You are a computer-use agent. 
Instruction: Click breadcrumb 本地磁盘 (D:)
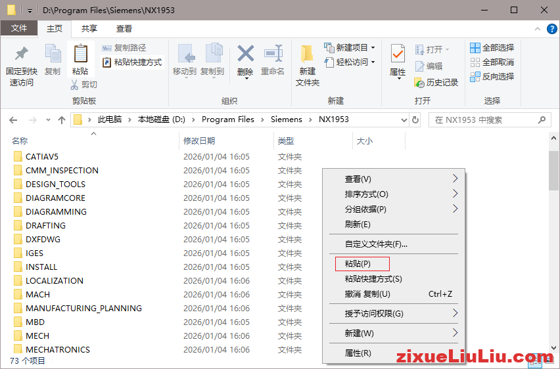[162, 119]
